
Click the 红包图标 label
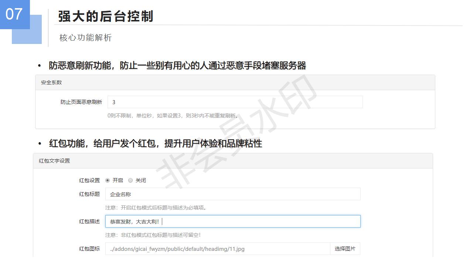point(89,249)
